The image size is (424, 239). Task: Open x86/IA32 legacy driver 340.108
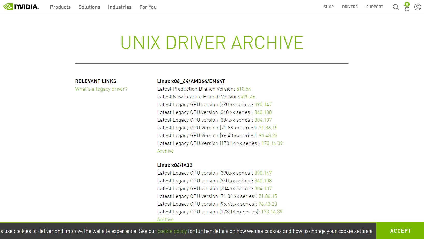pyautogui.click(x=263, y=181)
